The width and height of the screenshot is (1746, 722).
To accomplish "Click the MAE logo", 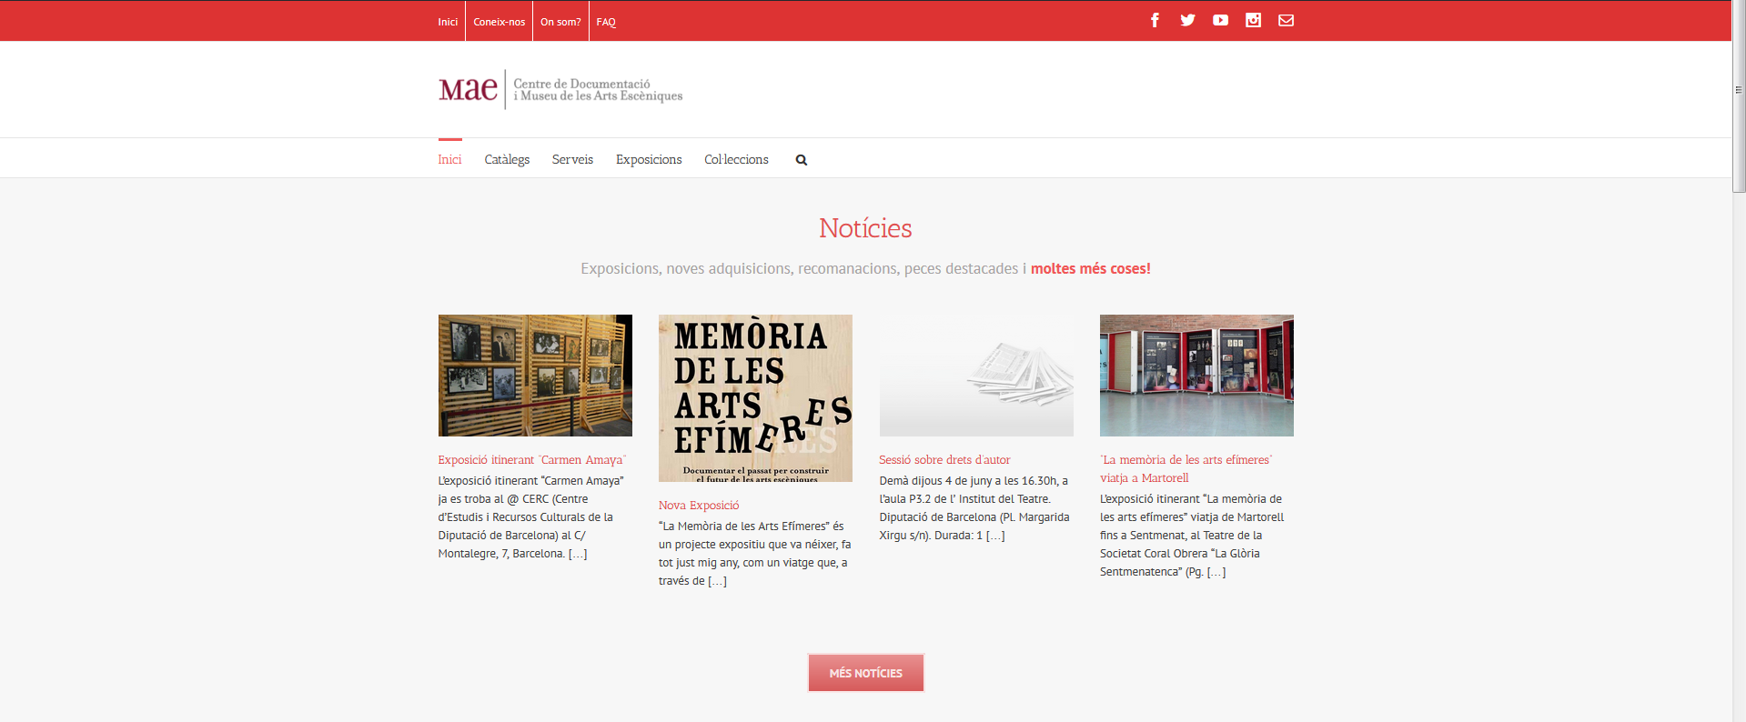I will click(560, 89).
